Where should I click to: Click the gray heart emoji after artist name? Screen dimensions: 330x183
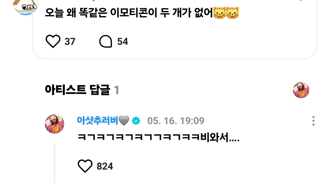124,120
